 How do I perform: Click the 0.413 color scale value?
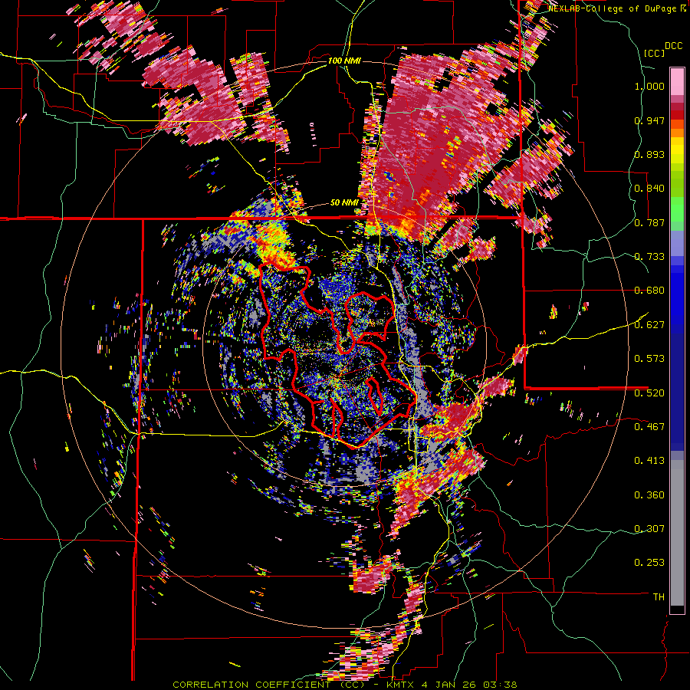(x=649, y=461)
